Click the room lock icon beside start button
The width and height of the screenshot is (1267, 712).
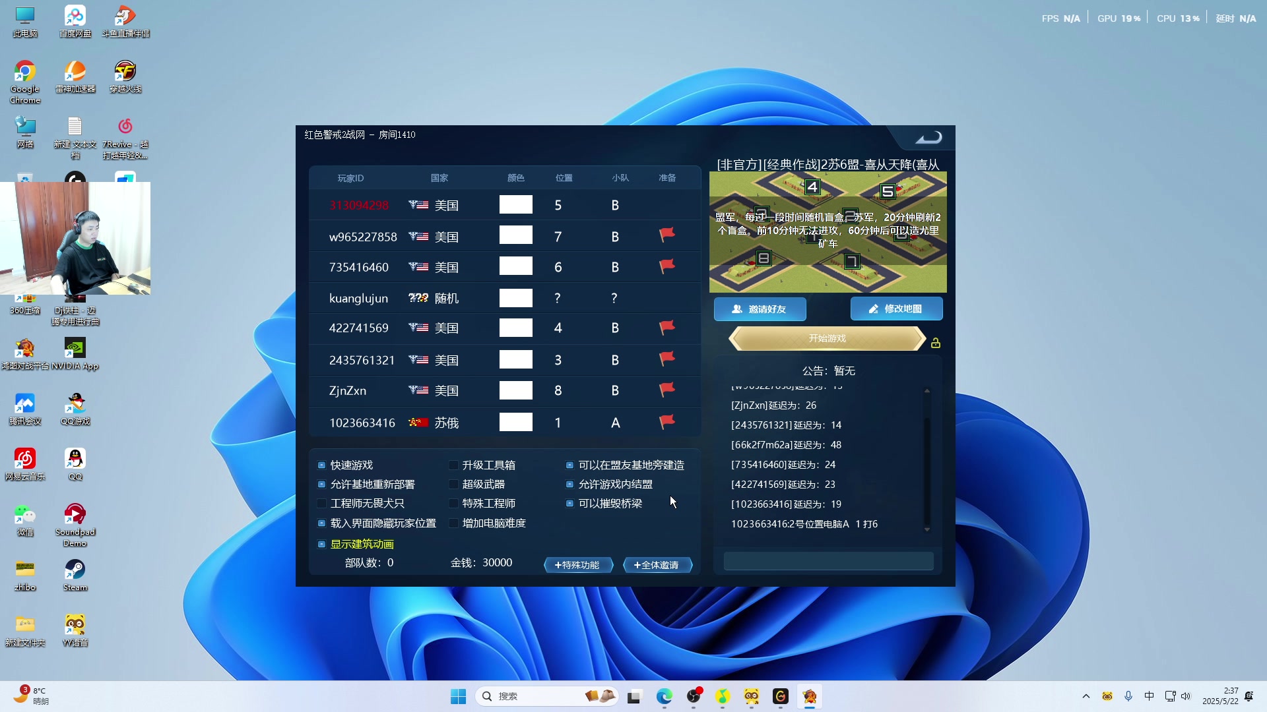coord(936,343)
